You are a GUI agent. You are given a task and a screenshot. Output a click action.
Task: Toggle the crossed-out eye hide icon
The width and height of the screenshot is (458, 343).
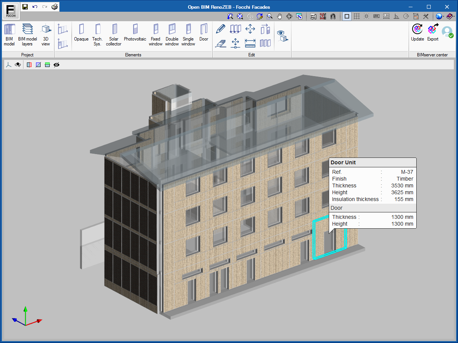[56, 65]
